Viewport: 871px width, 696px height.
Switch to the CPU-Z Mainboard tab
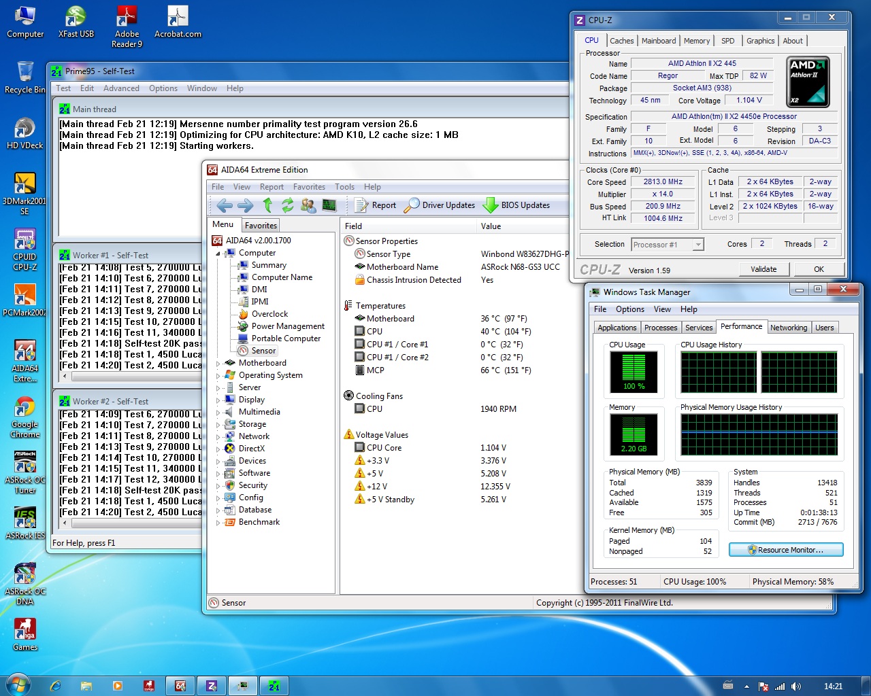click(659, 41)
